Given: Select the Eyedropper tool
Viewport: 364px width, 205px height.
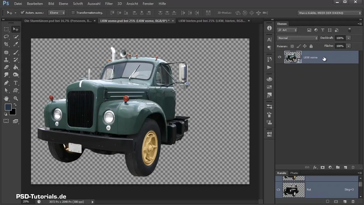Looking at the screenshot, I should [x=16, y=44].
